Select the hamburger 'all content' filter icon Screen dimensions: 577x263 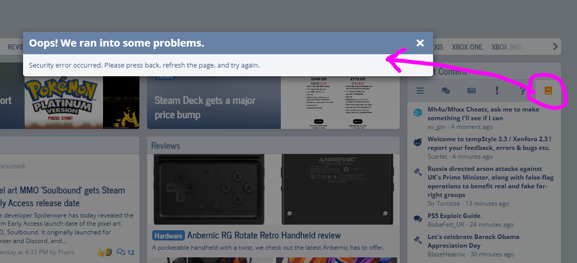[420, 91]
